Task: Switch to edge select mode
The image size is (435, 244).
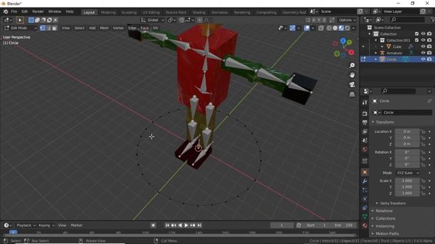Action: pyautogui.click(x=48, y=28)
